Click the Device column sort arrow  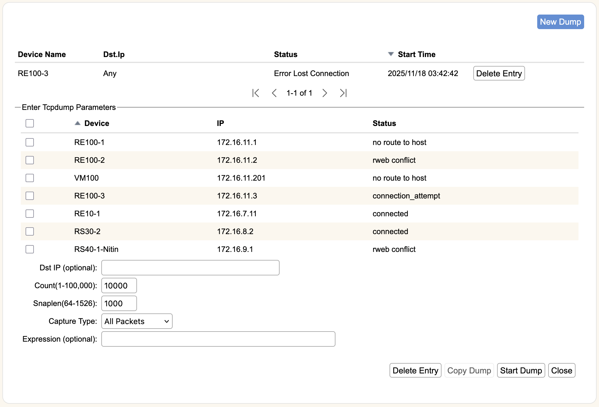pyautogui.click(x=78, y=123)
